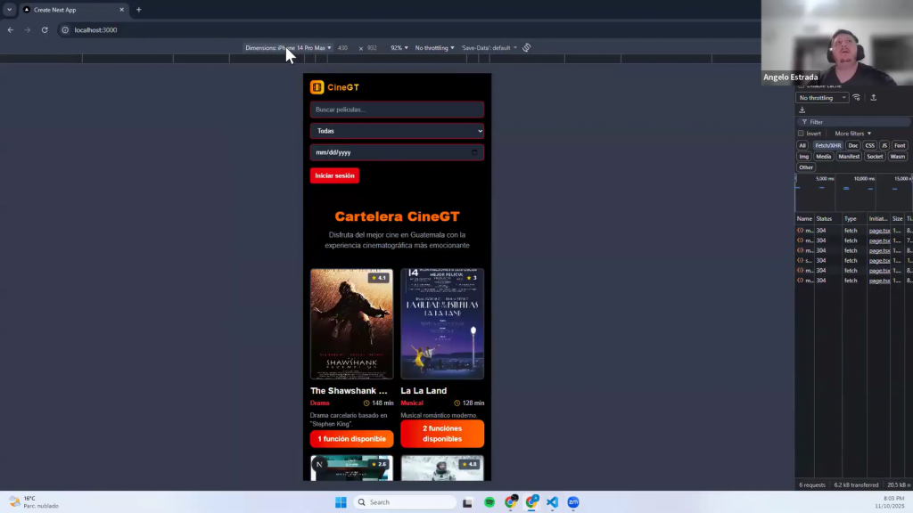Expand the Todas category dropdown

[397, 131]
